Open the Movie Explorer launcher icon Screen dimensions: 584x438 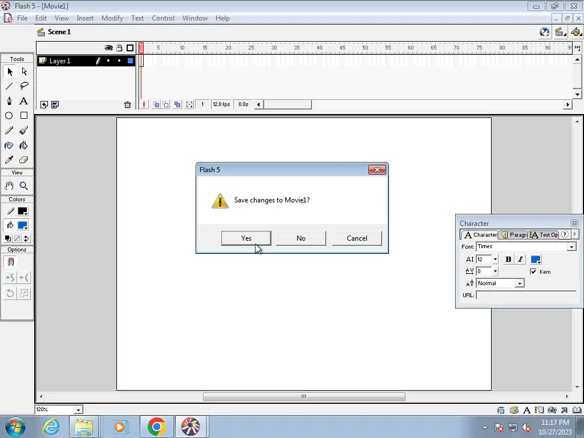click(552, 410)
